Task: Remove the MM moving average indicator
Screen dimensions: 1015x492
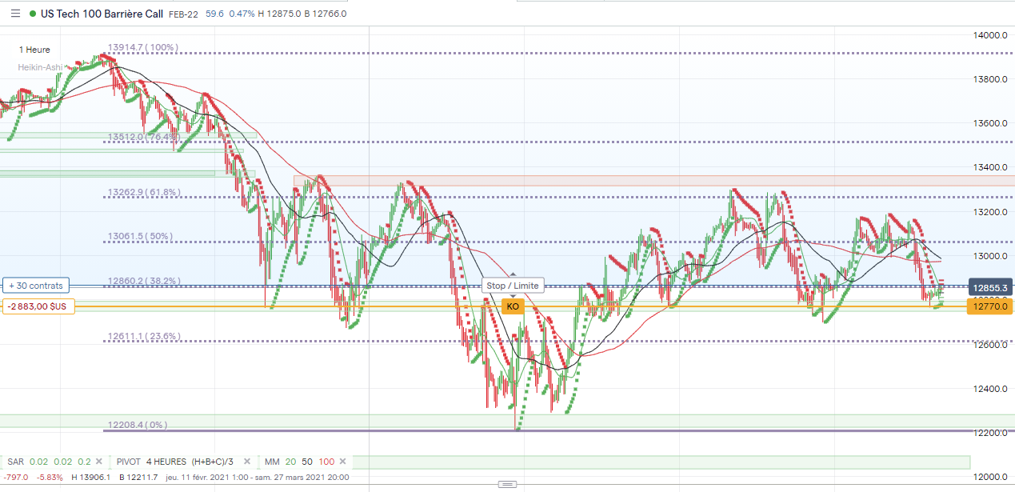Action: point(342,462)
